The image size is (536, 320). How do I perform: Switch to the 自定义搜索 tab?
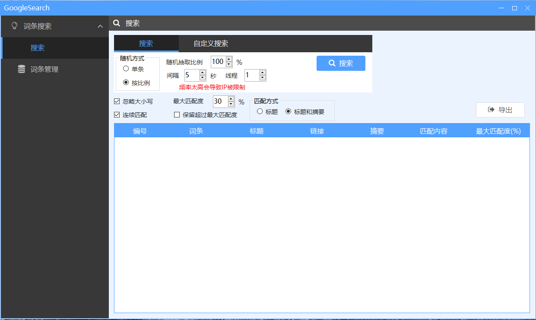click(211, 44)
